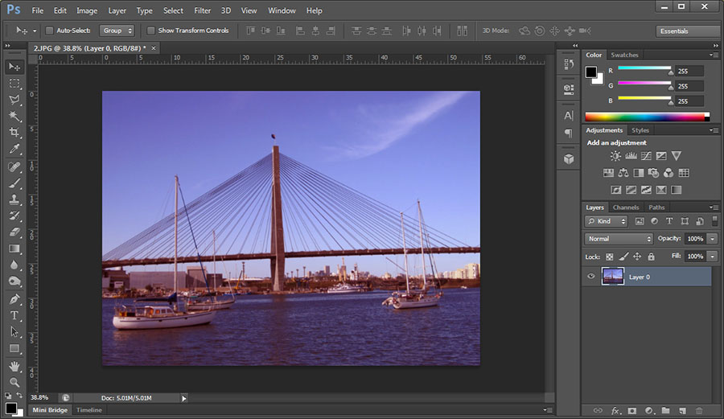Expand the Essentials workspace switcher
Image resolution: width=724 pixels, height=419 pixels.
[x=686, y=31]
